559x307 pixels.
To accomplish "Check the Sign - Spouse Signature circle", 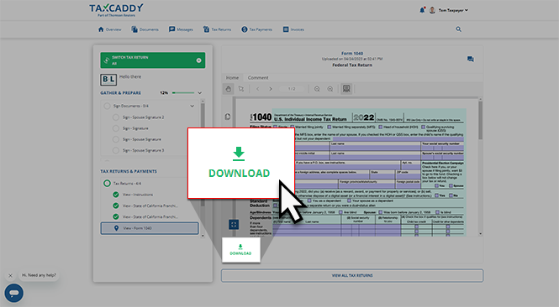I will [x=116, y=139].
